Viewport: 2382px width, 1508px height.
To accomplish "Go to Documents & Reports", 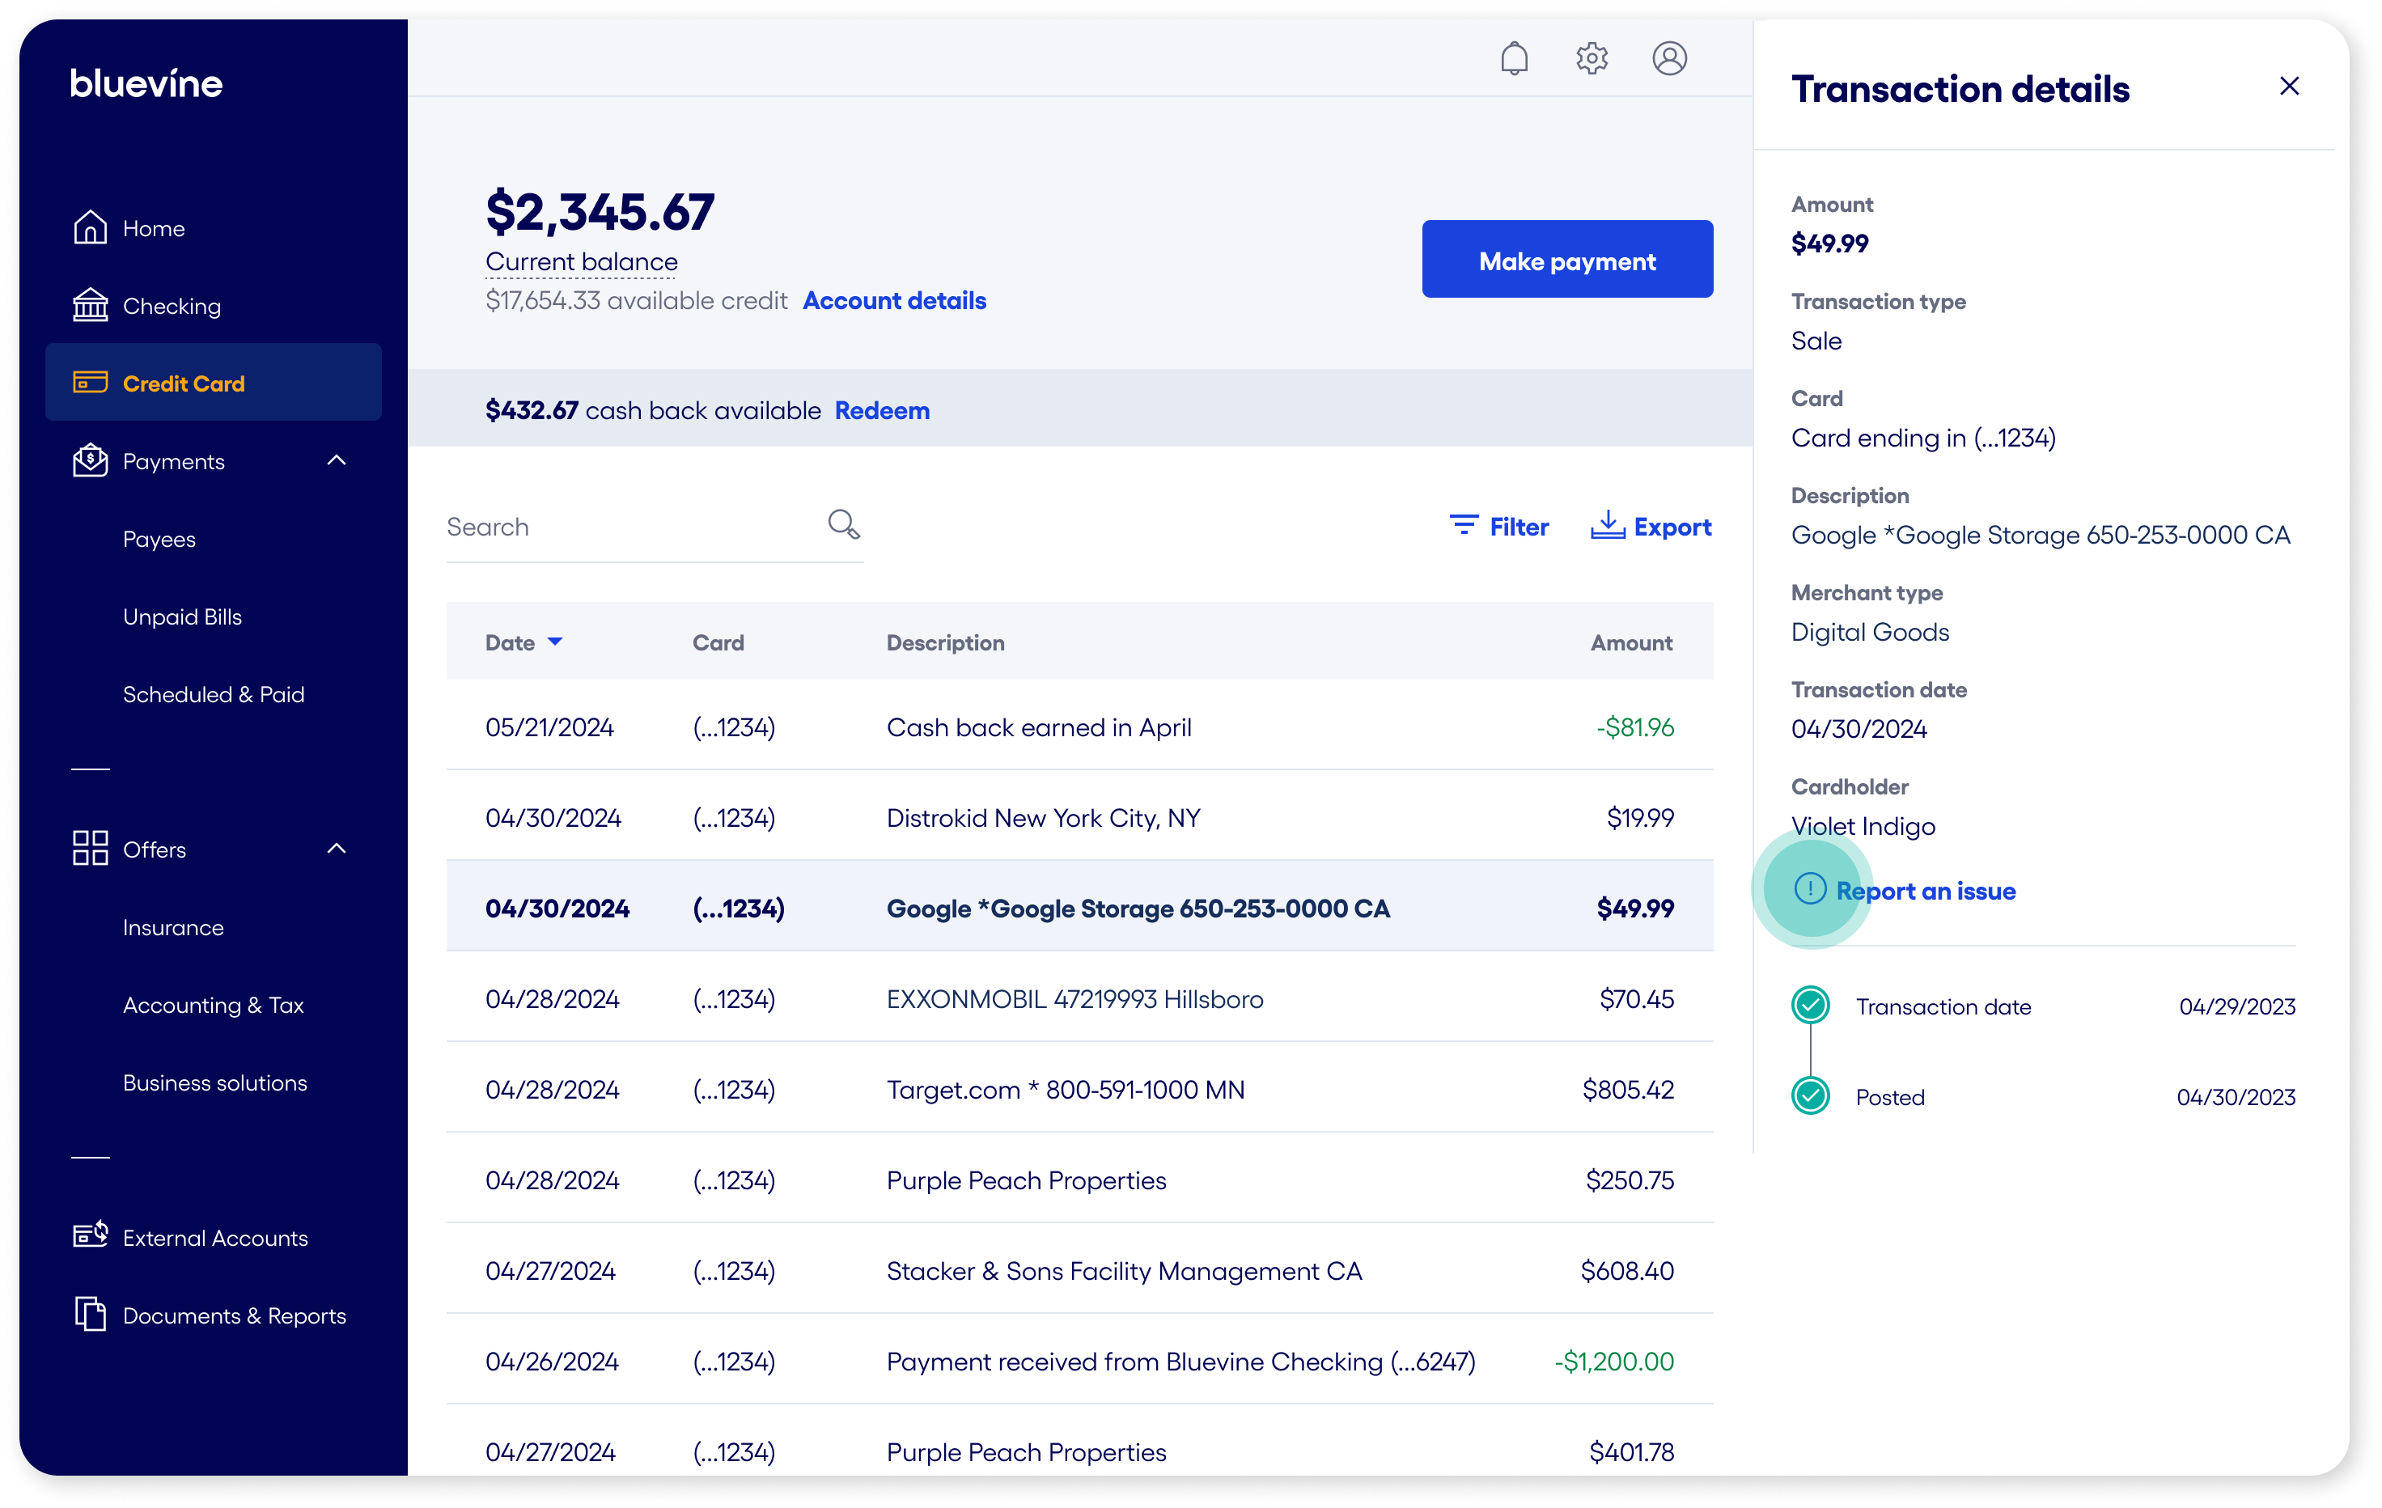I will tap(234, 1315).
